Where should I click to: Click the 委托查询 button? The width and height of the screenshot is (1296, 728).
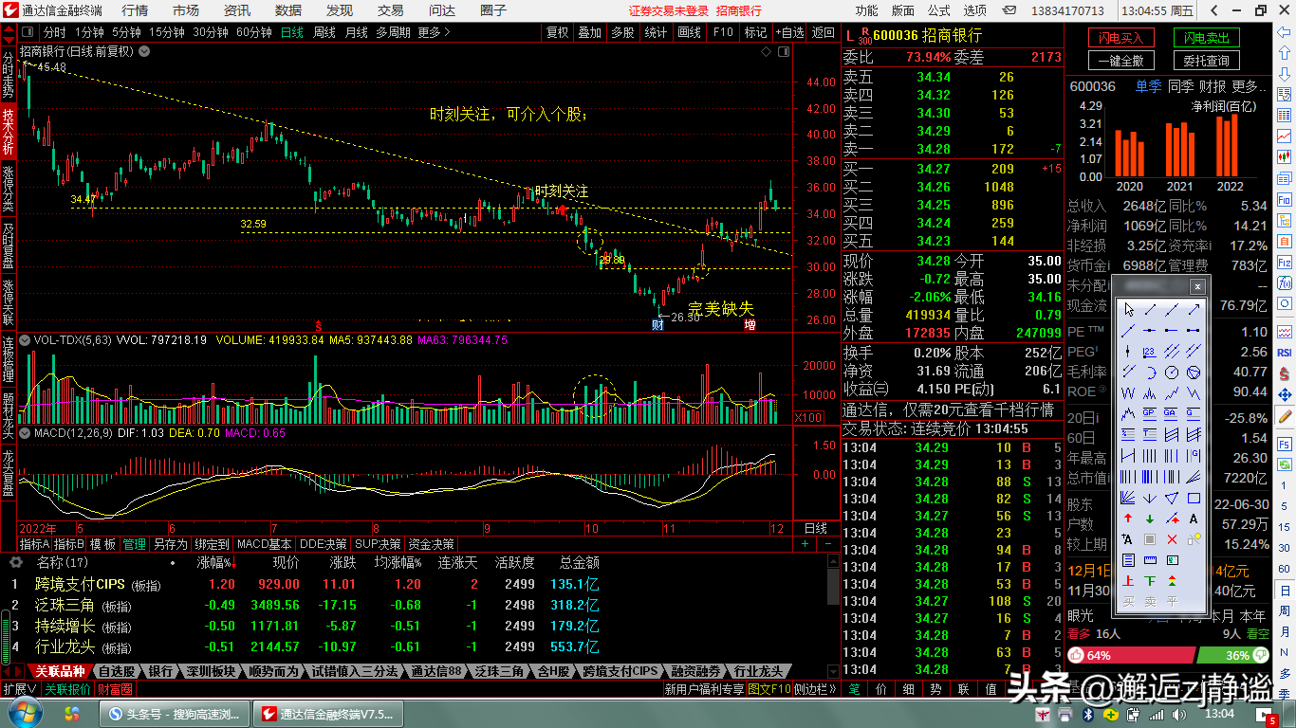1207,61
